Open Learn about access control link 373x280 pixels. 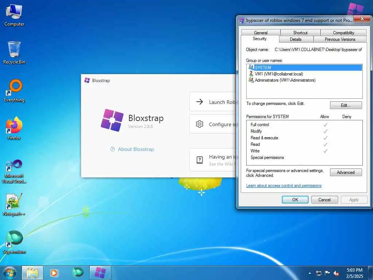tap(284, 186)
